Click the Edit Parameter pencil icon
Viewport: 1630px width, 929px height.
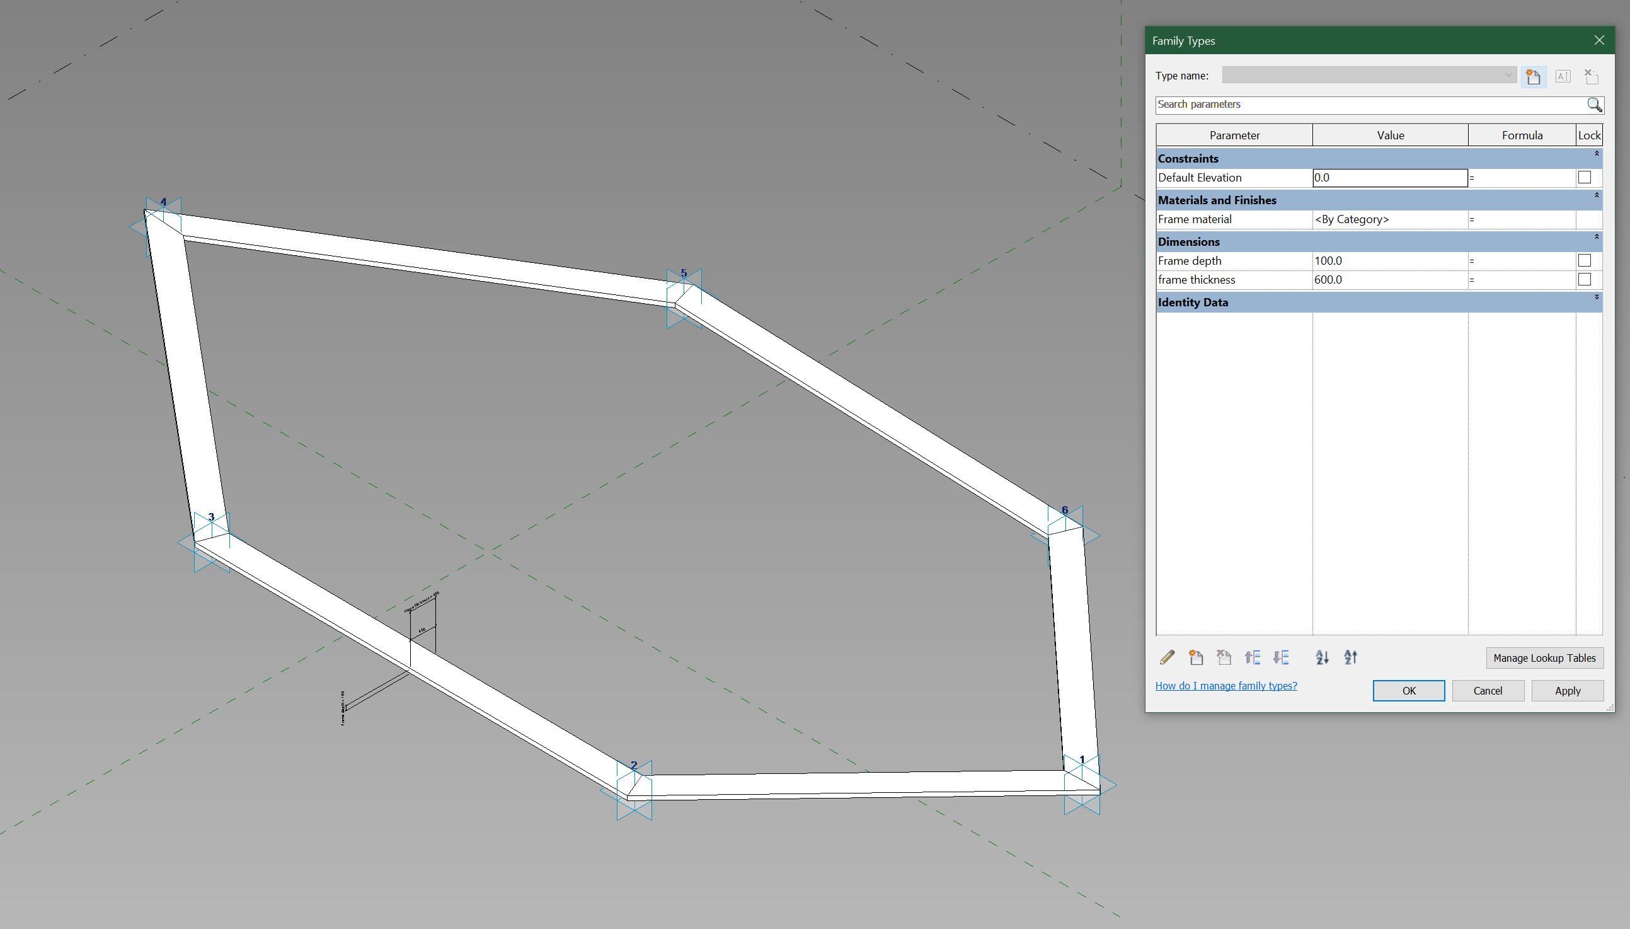1167,657
